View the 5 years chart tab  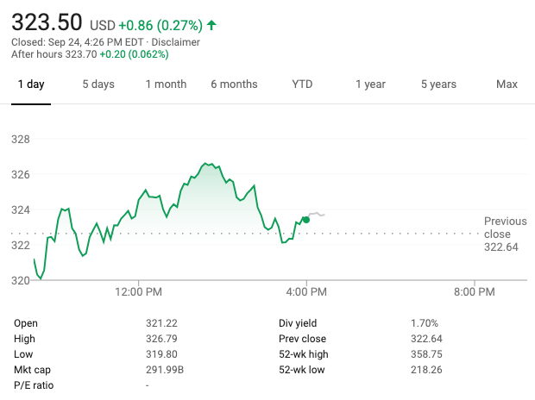438,84
